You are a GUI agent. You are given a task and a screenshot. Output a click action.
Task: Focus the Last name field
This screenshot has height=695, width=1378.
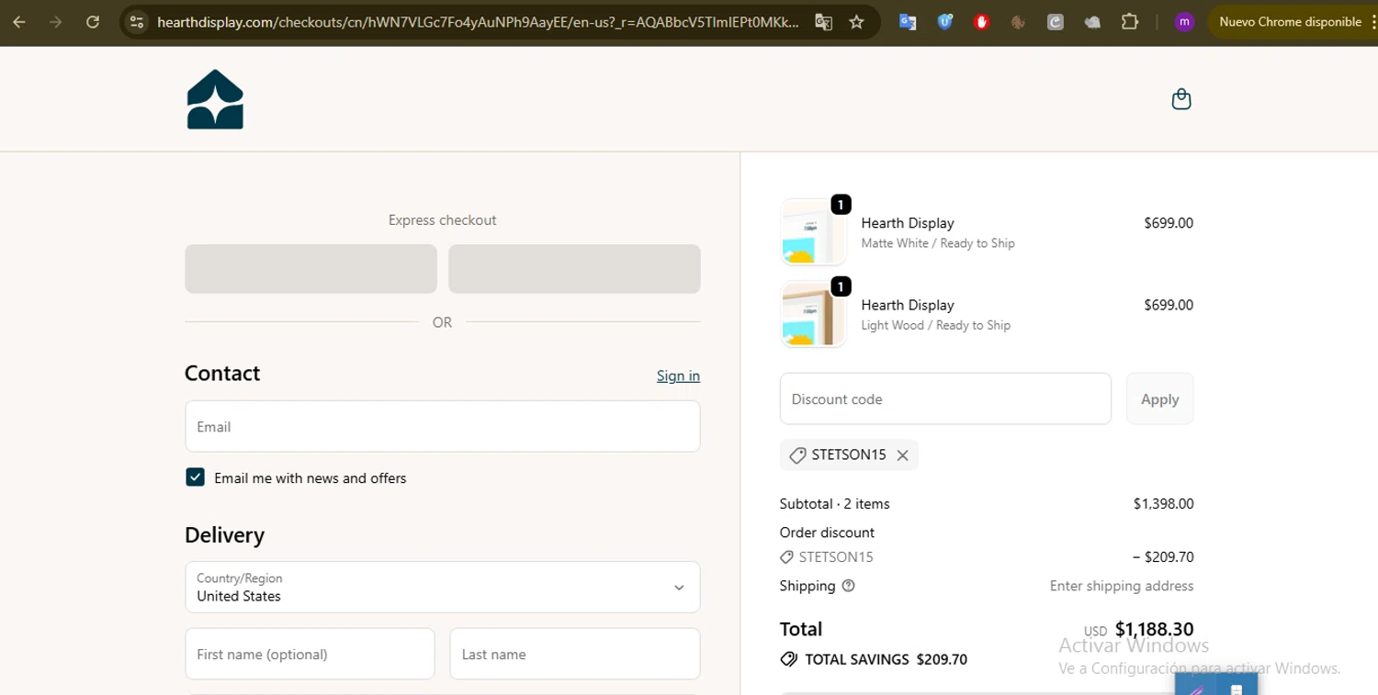click(x=575, y=654)
